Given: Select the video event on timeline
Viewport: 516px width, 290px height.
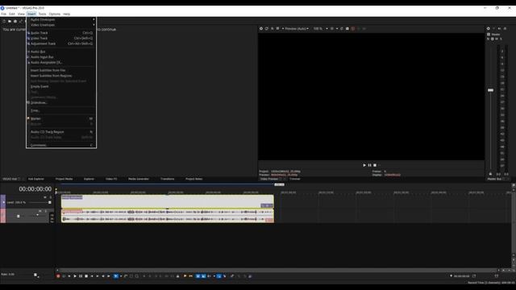Looking at the screenshot, I should [167, 201].
